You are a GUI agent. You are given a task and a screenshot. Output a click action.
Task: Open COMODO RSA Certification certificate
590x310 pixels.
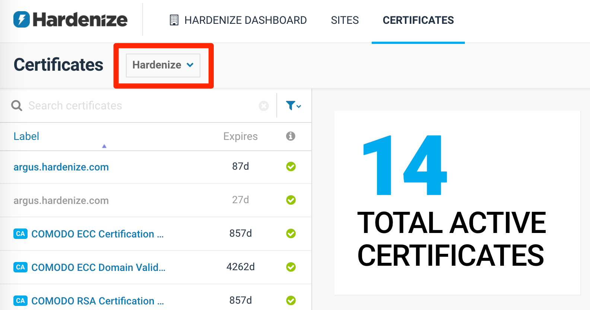(98, 301)
